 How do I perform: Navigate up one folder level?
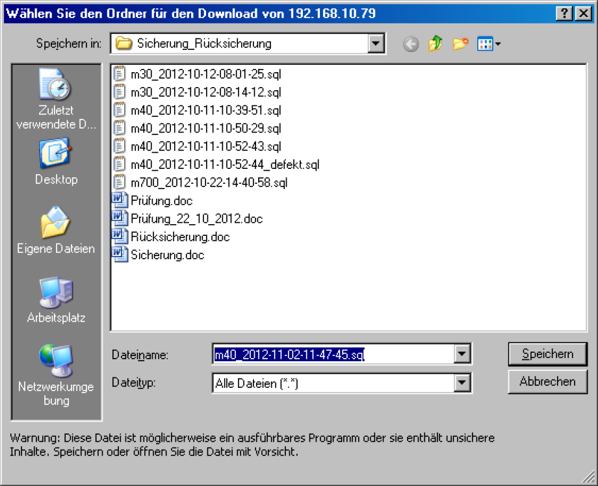click(435, 44)
